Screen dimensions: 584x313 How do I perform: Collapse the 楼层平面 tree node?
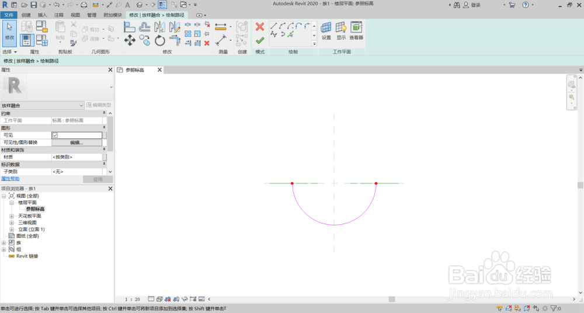tap(12, 203)
